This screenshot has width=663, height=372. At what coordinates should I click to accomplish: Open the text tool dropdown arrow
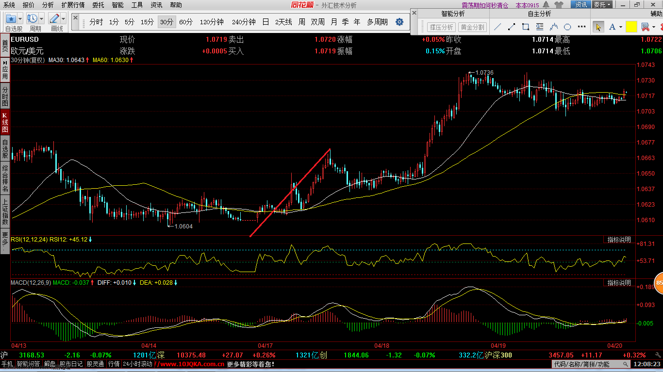point(621,27)
